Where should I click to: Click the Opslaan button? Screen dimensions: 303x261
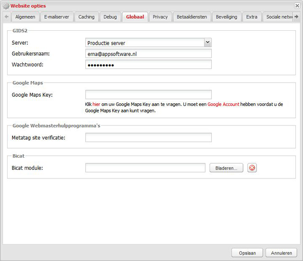pyautogui.click(x=247, y=253)
